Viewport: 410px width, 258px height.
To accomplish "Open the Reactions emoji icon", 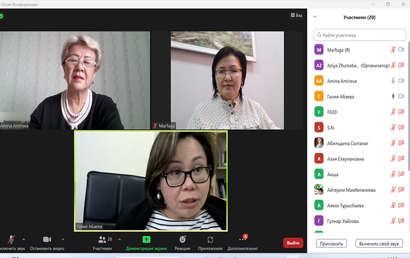I will tap(182, 239).
